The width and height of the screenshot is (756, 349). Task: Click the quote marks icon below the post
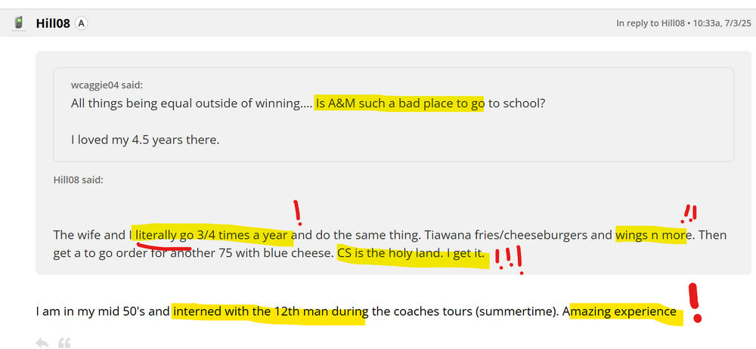tap(64, 344)
